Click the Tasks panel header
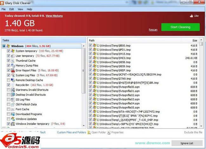 click(x=44, y=40)
